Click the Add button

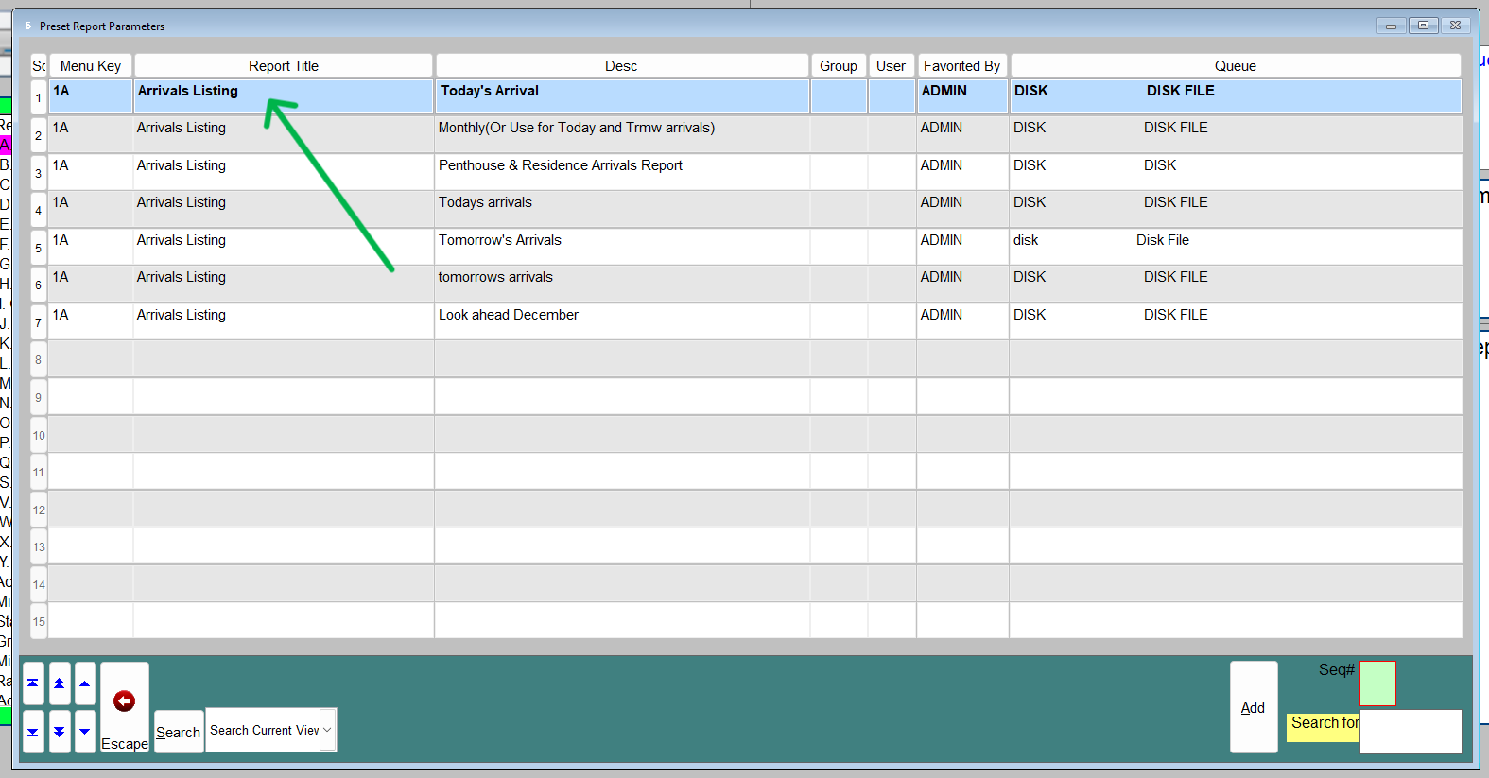pyautogui.click(x=1253, y=707)
